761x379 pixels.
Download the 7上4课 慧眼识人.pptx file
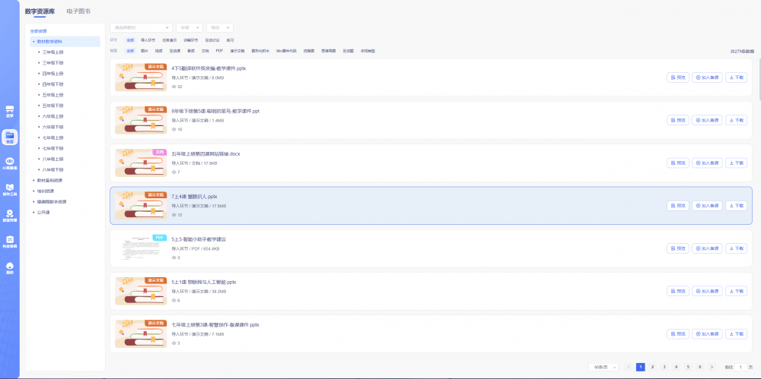click(736, 206)
